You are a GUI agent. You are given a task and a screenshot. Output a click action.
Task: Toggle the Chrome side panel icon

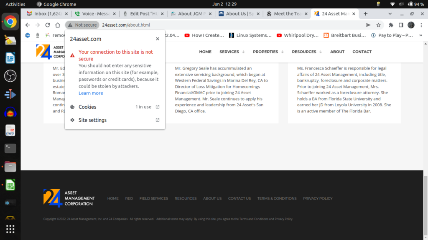(401, 25)
